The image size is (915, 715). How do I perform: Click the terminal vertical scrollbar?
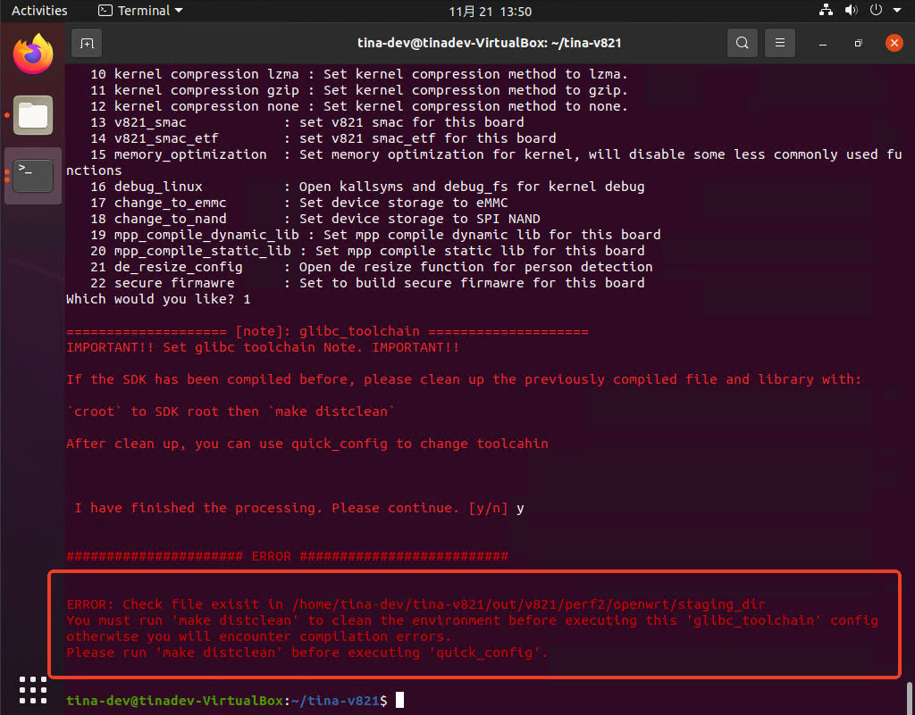coord(910,696)
